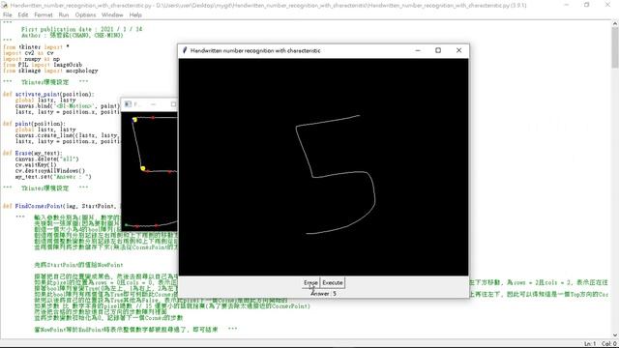Click the 'from skimage import morphology' line
Screen dimensions: 619x348
tap(50, 71)
